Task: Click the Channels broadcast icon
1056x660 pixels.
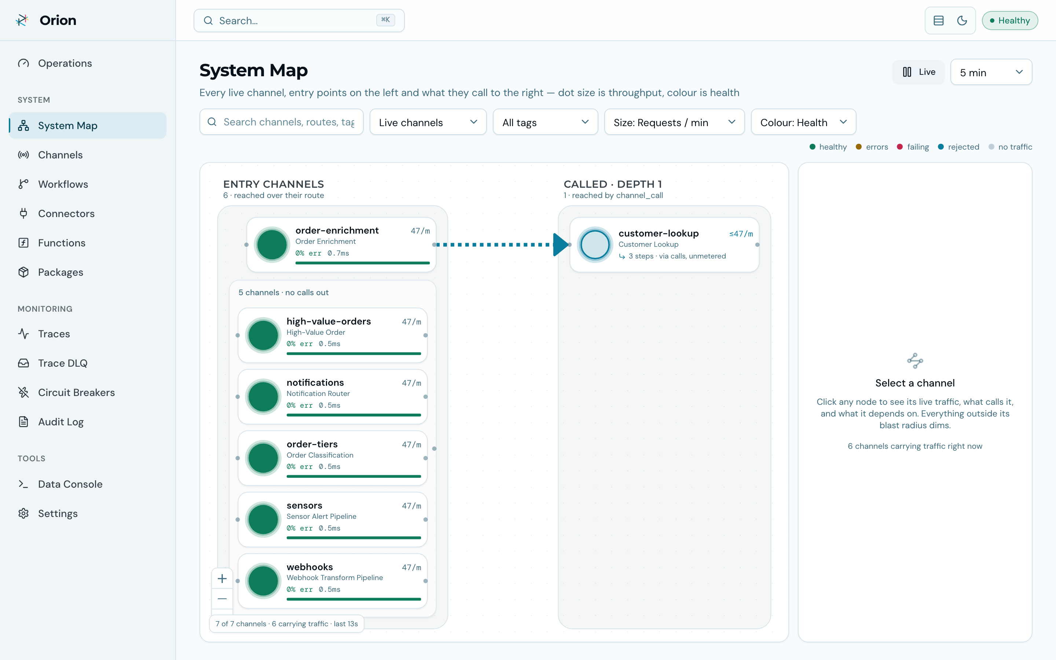Action: [x=23, y=155]
